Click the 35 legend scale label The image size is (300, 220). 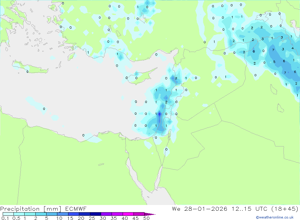(x=114, y=218)
